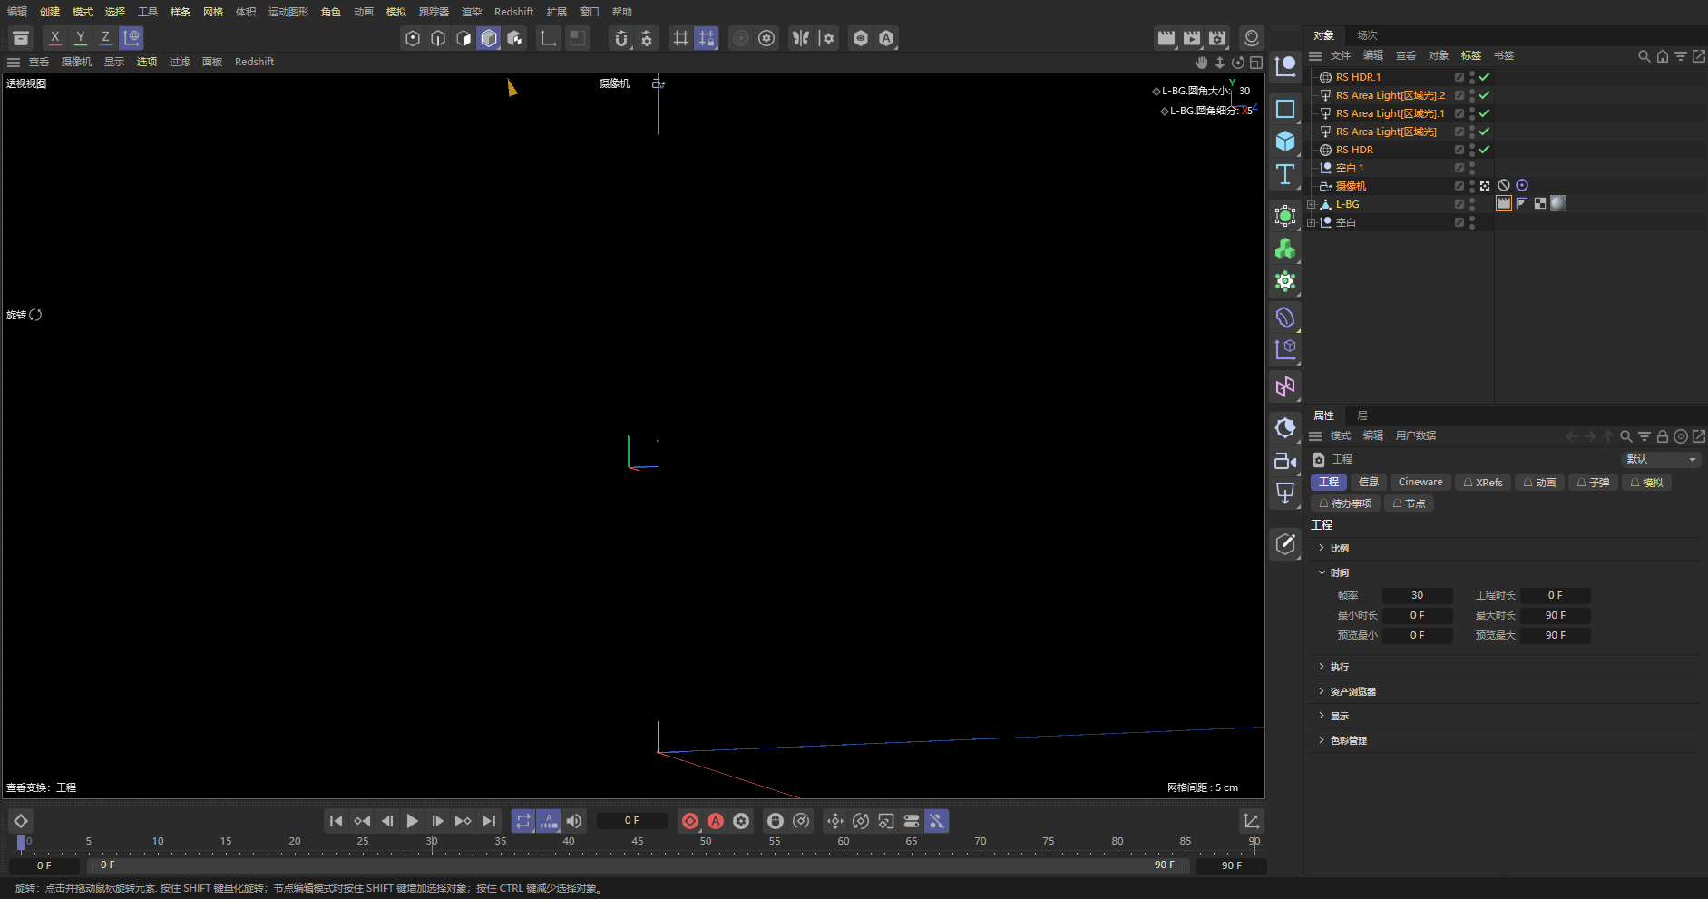Toggle sound playback speaker icon

[574, 821]
